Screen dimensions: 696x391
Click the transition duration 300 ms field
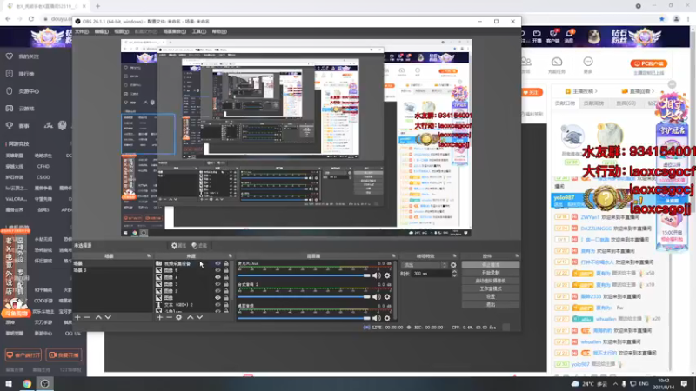pyautogui.click(x=431, y=274)
